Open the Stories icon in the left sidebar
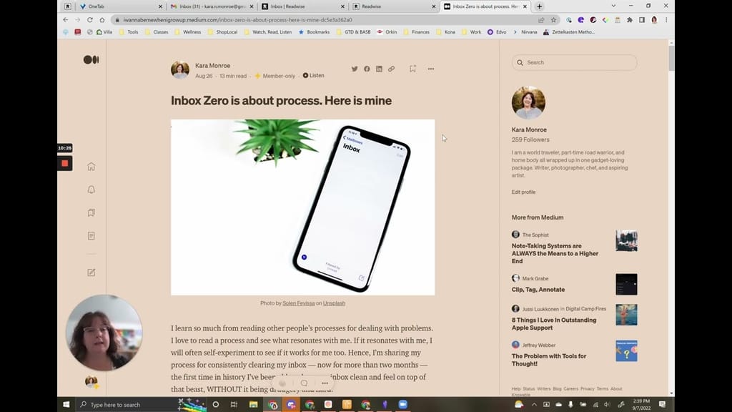The height and width of the screenshot is (412, 732). tap(91, 235)
